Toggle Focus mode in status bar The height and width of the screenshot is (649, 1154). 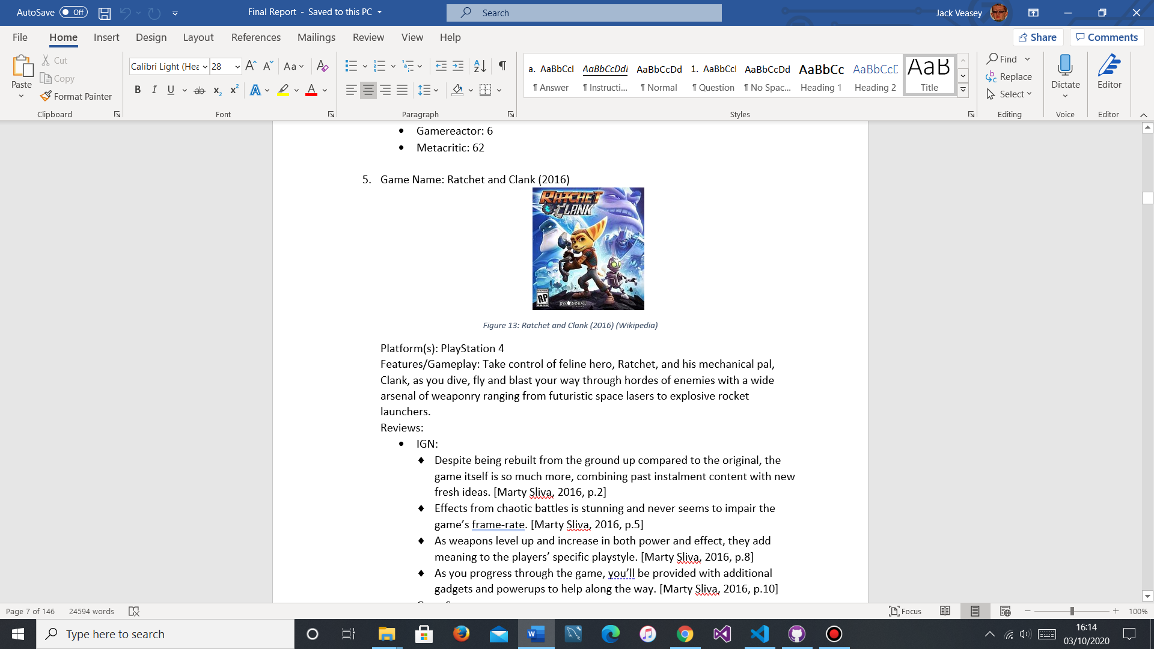coord(905,611)
